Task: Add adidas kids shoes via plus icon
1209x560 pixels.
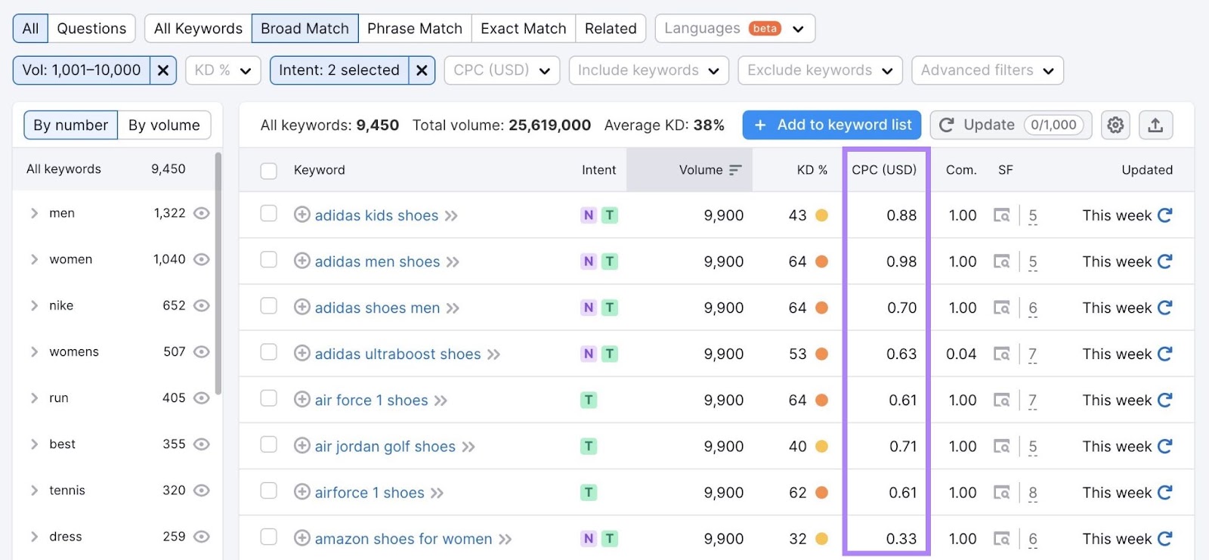Action: click(x=301, y=215)
